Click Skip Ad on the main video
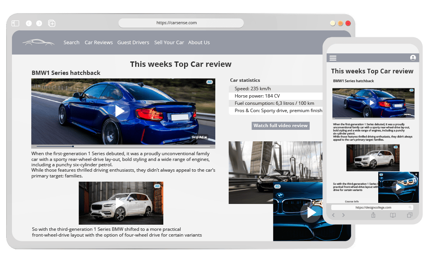Screen dimensions: 431x270 tap(199, 137)
